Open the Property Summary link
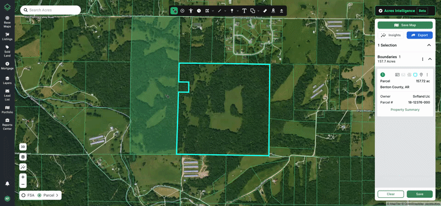Viewport: 441px width, 206px height. pyautogui.click(x=405, y=109)
